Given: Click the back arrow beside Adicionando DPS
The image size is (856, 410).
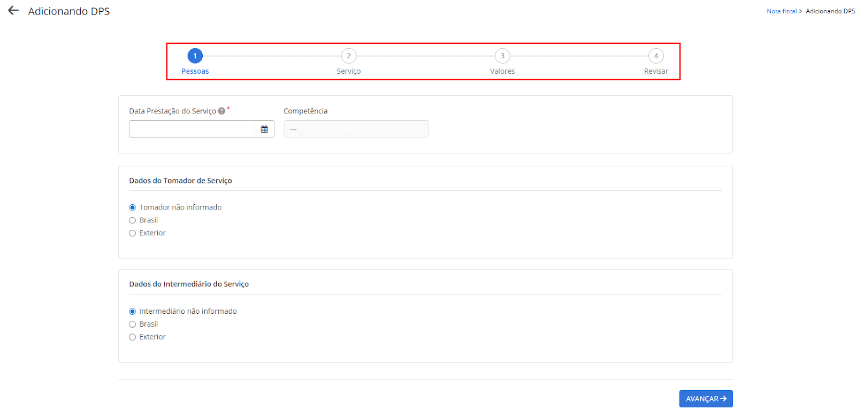Looking at the screenshot, I should pyautogui.click(x=13, y=11).
